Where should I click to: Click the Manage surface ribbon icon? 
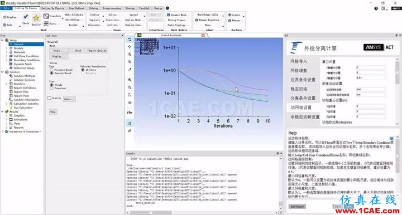tap(229, 20)
